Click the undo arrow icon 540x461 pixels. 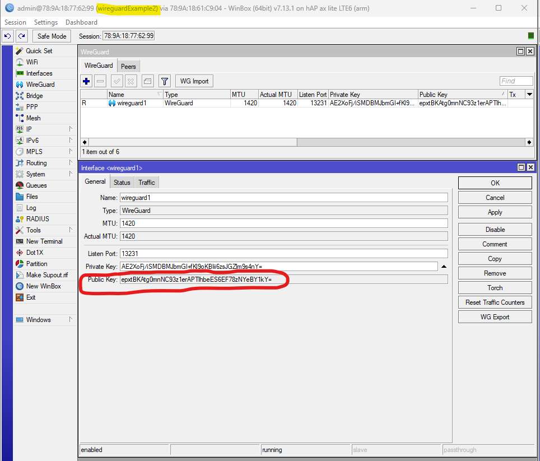pyautogui.click(x=8, y=36)
